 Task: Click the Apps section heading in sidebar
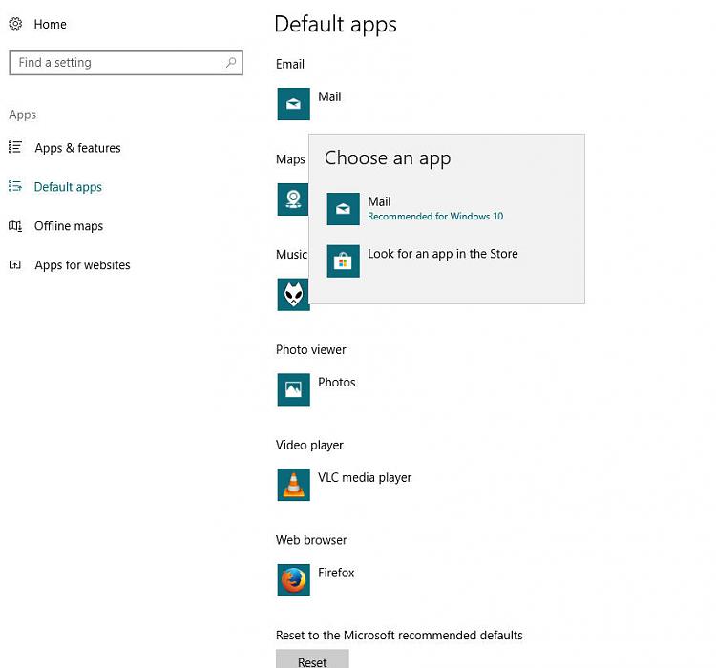22,115
